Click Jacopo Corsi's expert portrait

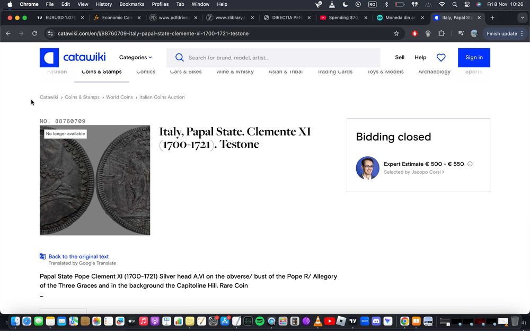coord(367,168)
